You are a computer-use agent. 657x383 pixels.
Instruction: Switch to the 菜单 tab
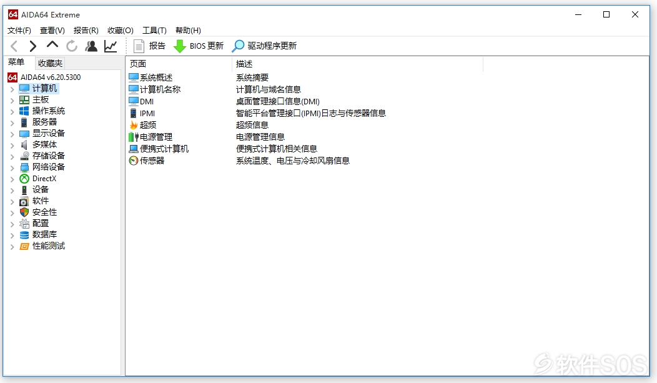click(x=17, y=62)
